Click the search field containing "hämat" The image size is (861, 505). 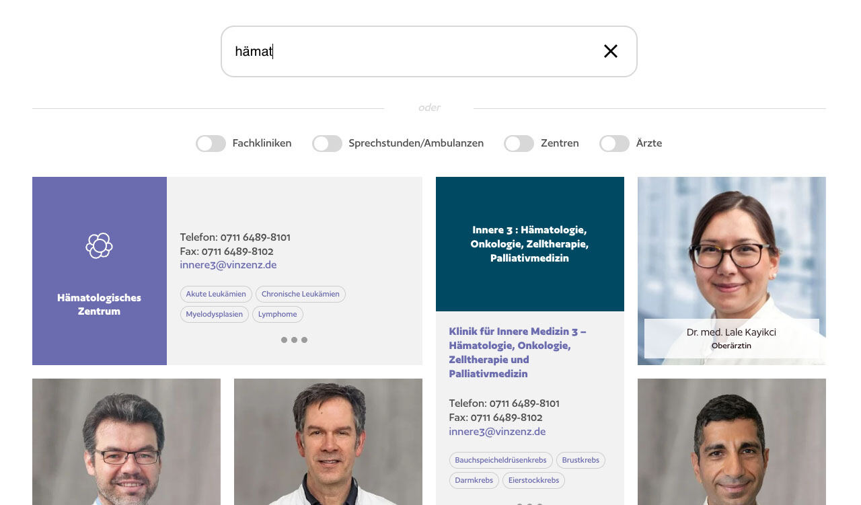click(428, 51)
